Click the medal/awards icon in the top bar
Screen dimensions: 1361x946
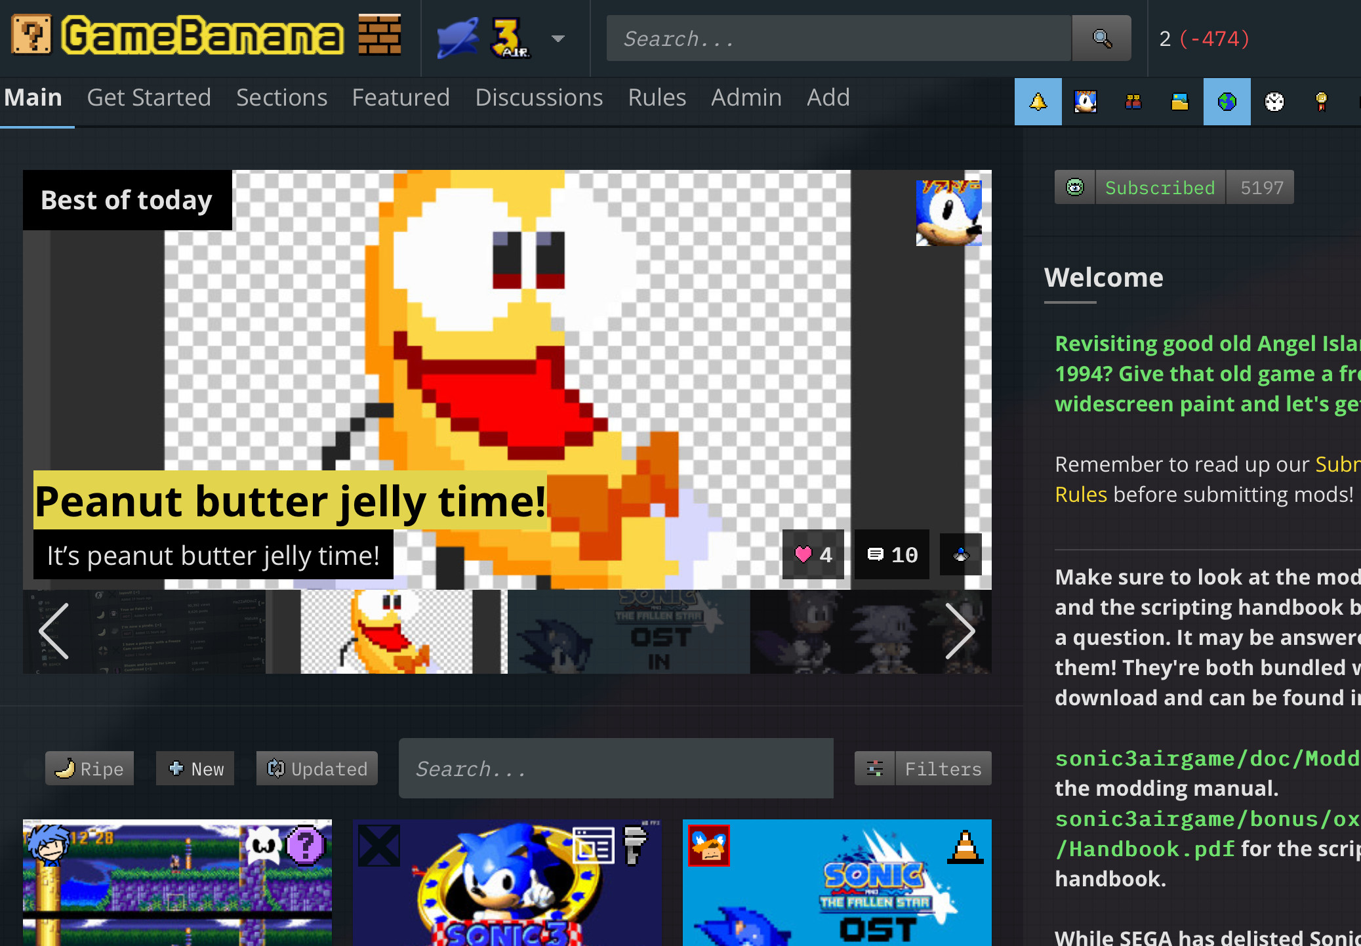[x=1320, y=101]
